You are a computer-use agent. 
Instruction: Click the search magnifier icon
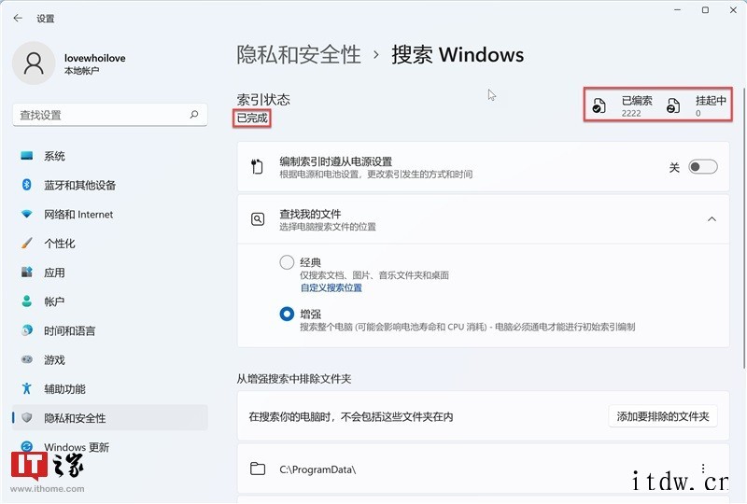(194, 114)
